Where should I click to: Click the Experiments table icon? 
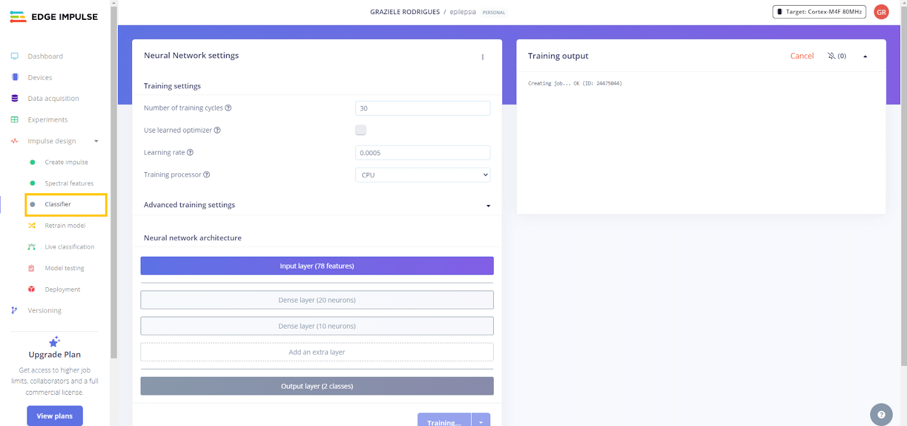(15, 120)
